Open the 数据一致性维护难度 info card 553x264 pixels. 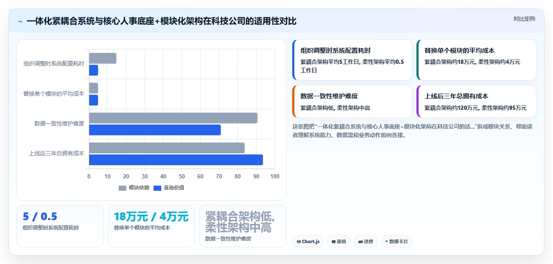(x=352, y=101)
